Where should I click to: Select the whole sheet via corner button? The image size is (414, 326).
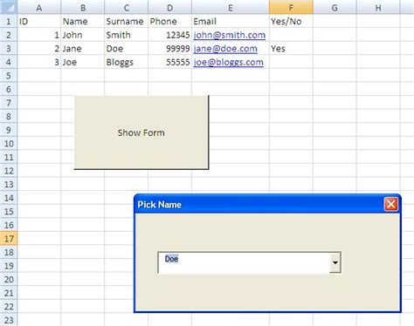9,7
